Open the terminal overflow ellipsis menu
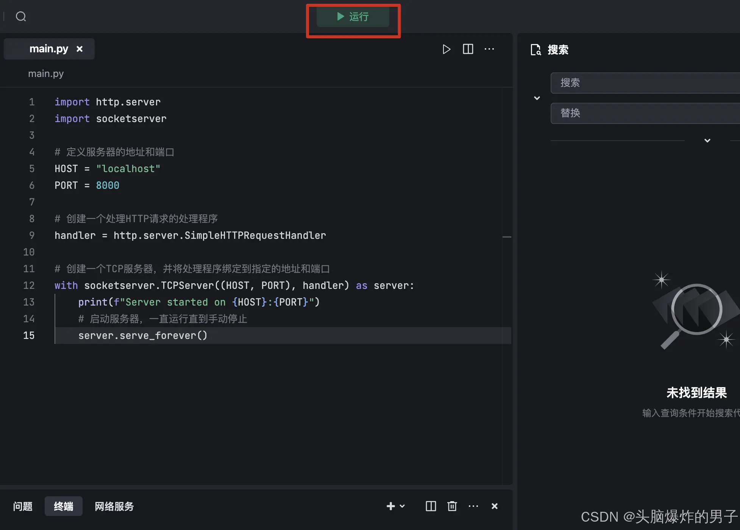 click(473, 506)
